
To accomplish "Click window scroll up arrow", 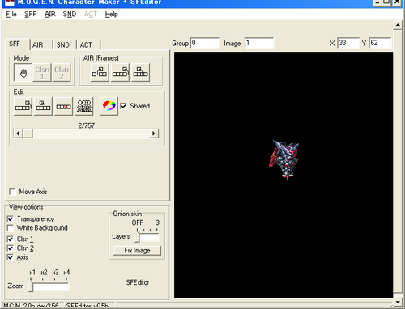I will [x=398, y=25].
